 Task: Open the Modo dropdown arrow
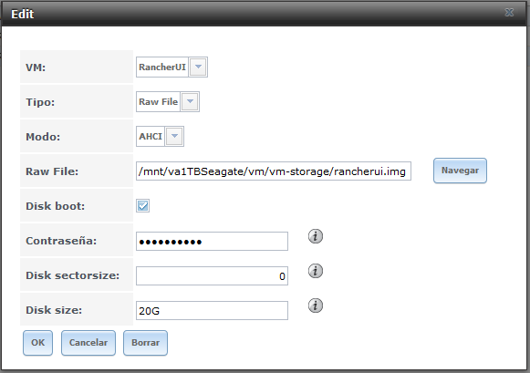(x=174, y=136)
